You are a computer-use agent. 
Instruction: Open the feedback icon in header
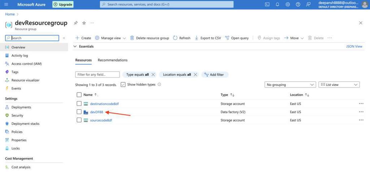point(308,4)
